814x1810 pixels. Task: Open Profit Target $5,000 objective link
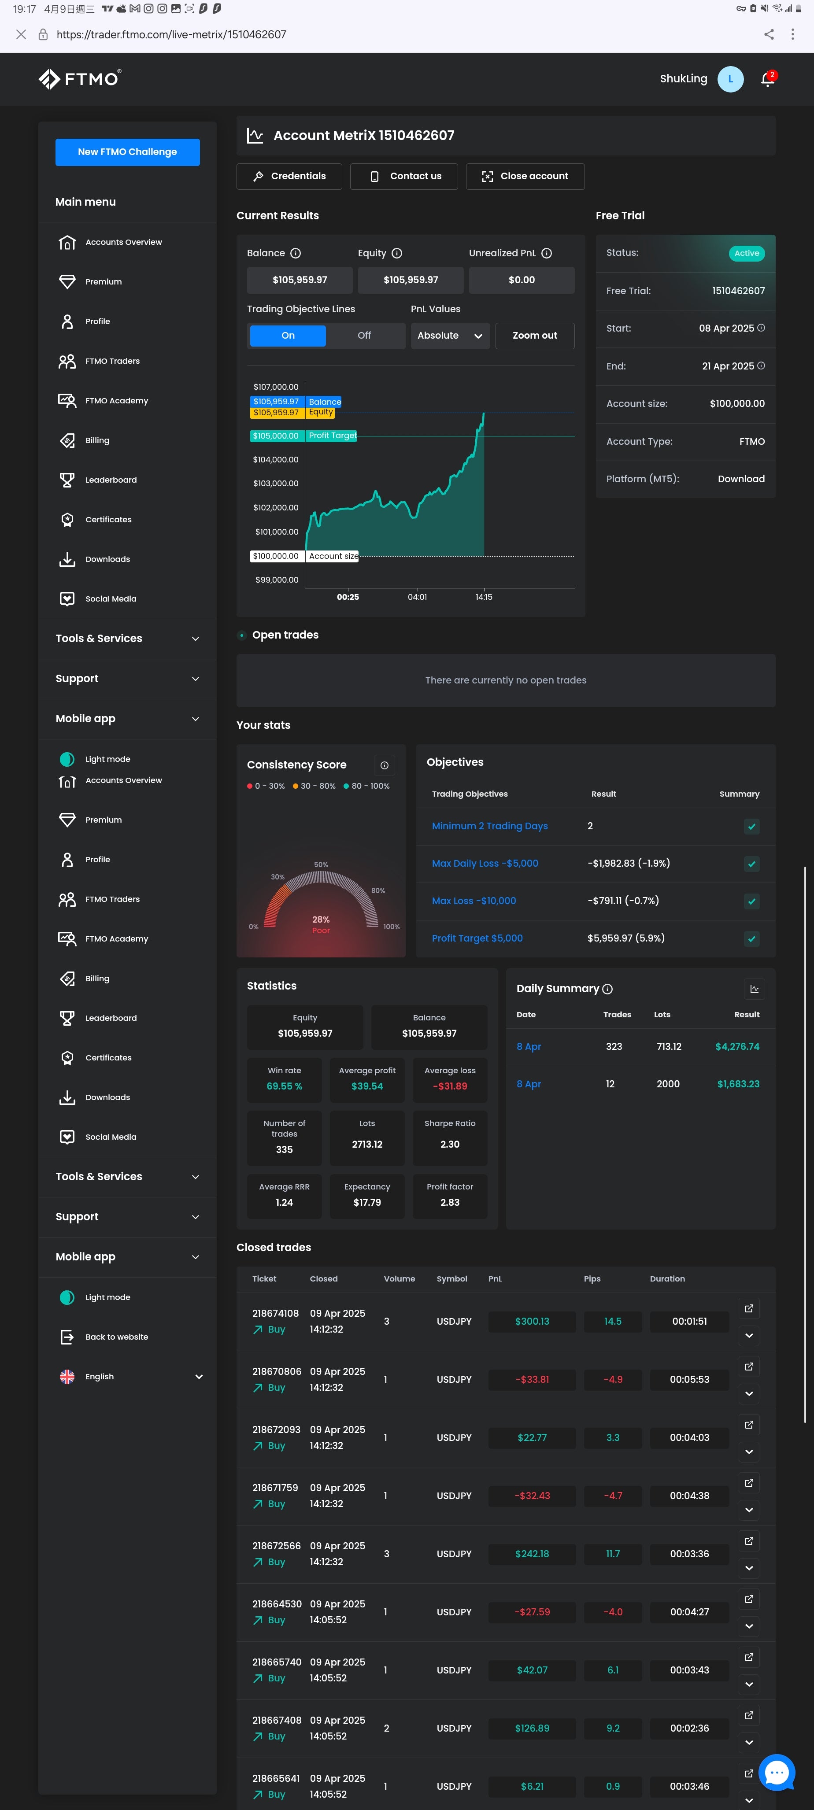[x=477, y=939]
